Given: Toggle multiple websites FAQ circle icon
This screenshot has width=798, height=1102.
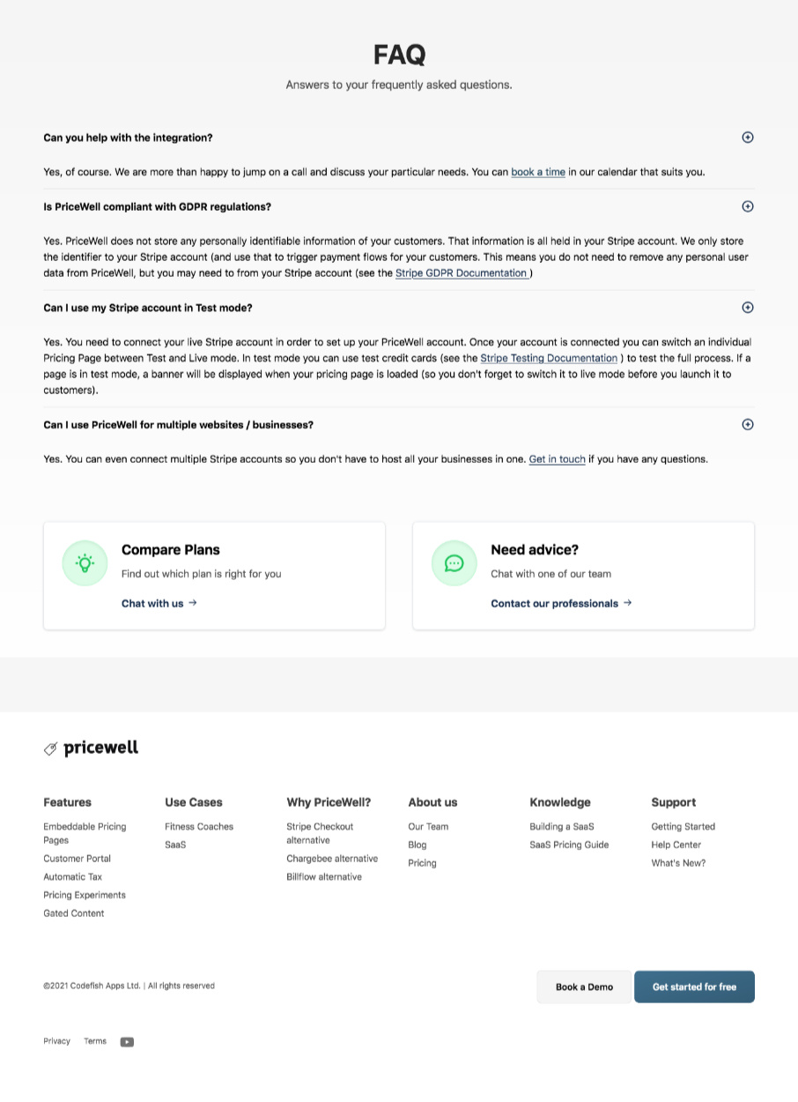Looking at the screenshot, I should (x=748, y=424).
